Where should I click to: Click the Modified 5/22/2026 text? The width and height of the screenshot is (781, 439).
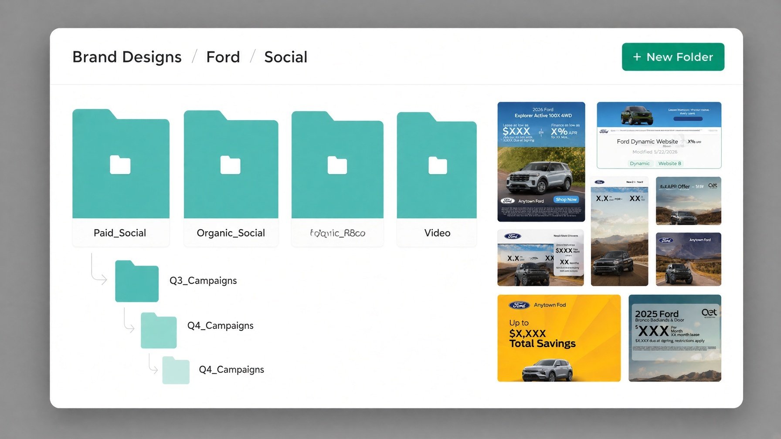[x=655, y=152]
